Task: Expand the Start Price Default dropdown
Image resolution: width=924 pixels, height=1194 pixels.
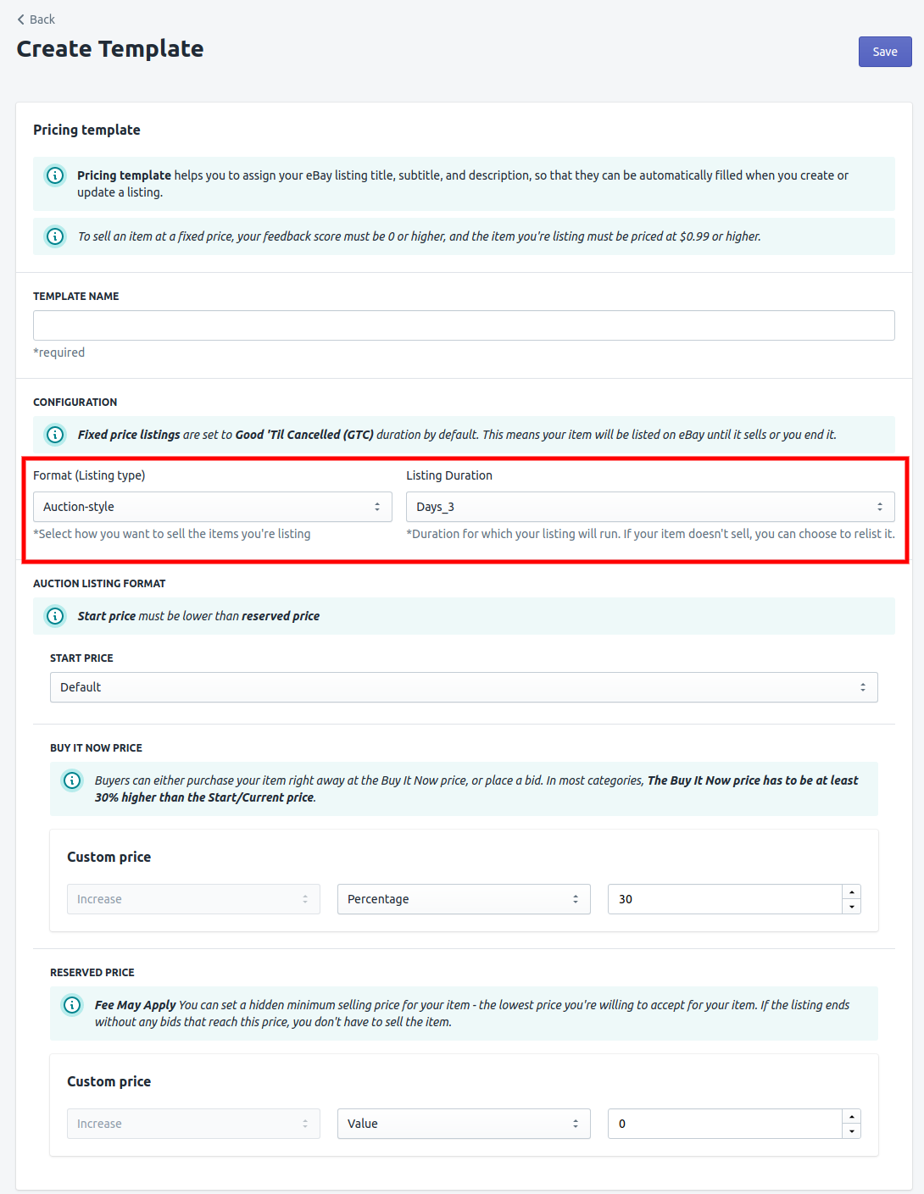Action: click(x=463, y=687)
